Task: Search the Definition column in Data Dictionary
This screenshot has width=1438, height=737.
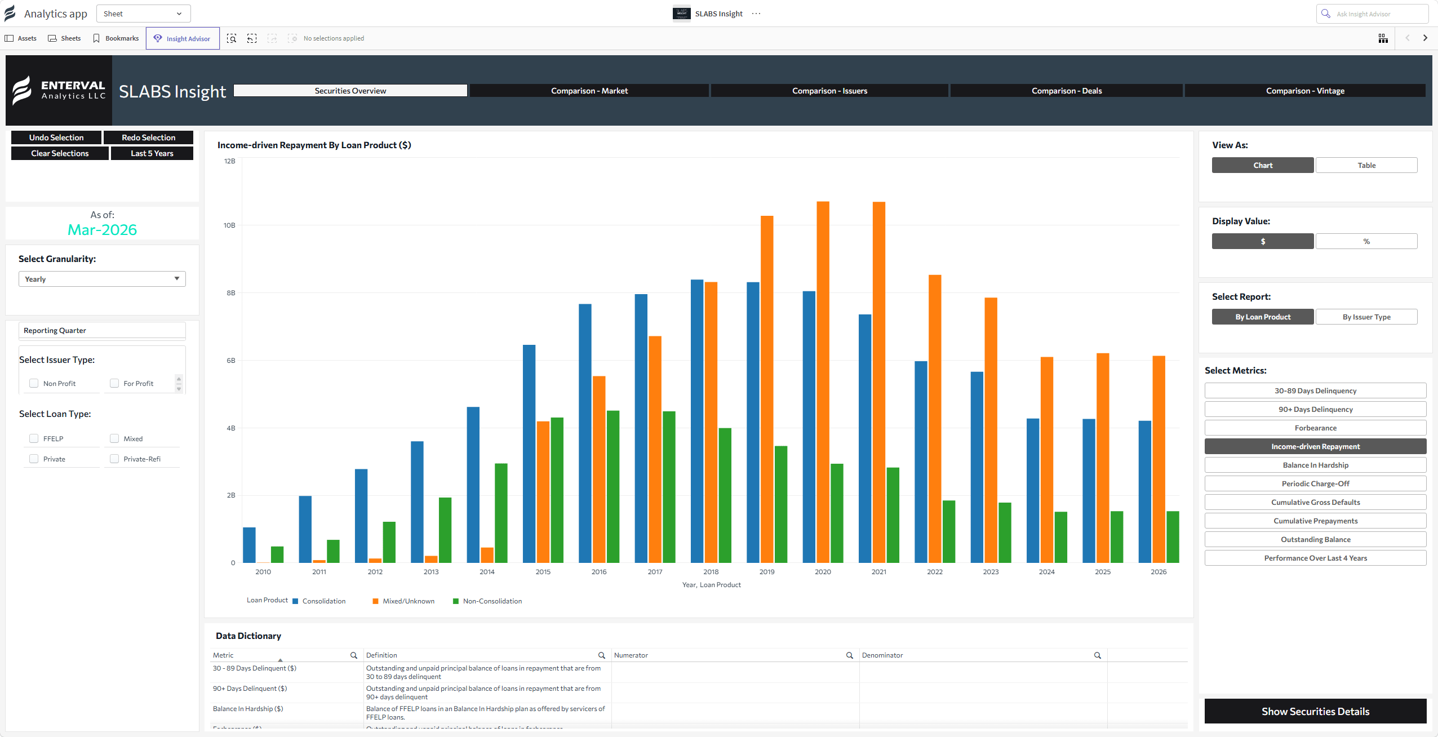Action: coord(602,655)
